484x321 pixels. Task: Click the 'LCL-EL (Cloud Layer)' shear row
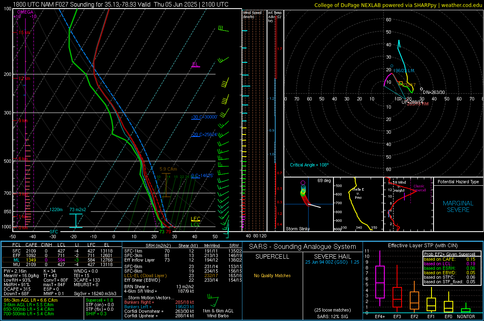(183, 275)
